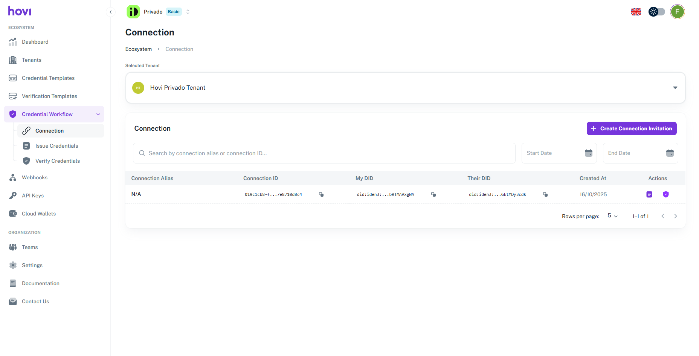Image resolution: width=699 pixels, height=356 pixels.
Task: Open user profile avatar F
Action: tap(677, 12)
